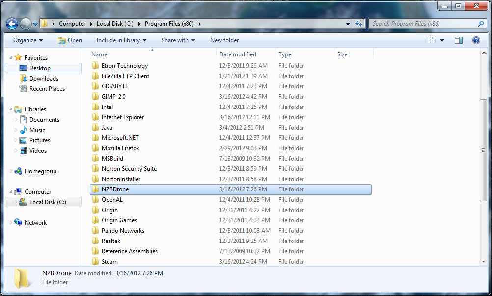Open the Share with menu
492x296 pixels.
pyautogui.click(x=178, y=40)
